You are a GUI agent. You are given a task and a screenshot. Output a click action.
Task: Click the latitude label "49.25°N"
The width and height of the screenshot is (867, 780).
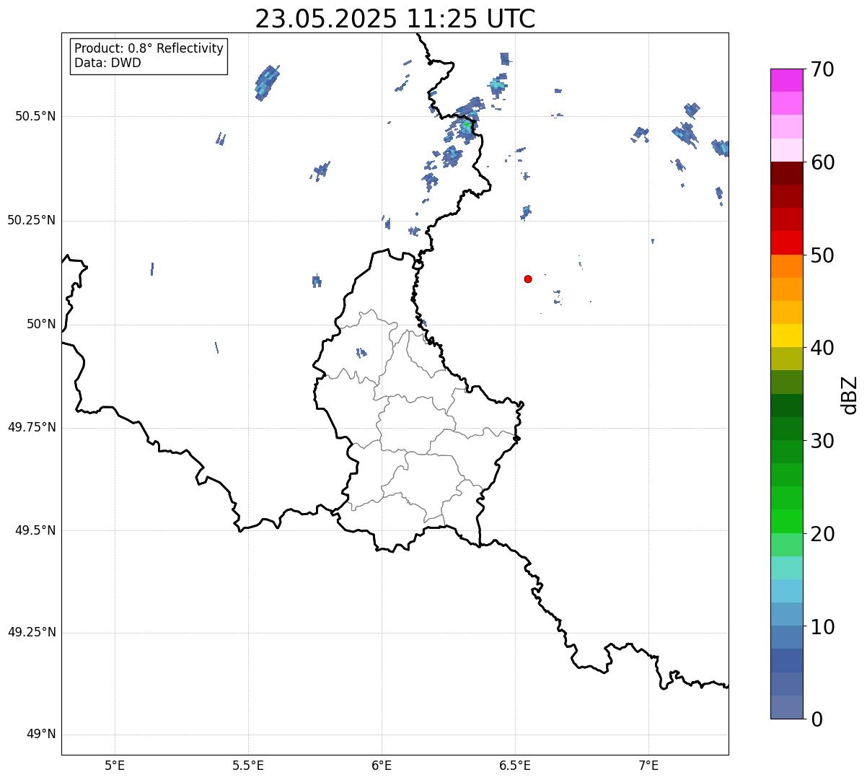[32, 632]
